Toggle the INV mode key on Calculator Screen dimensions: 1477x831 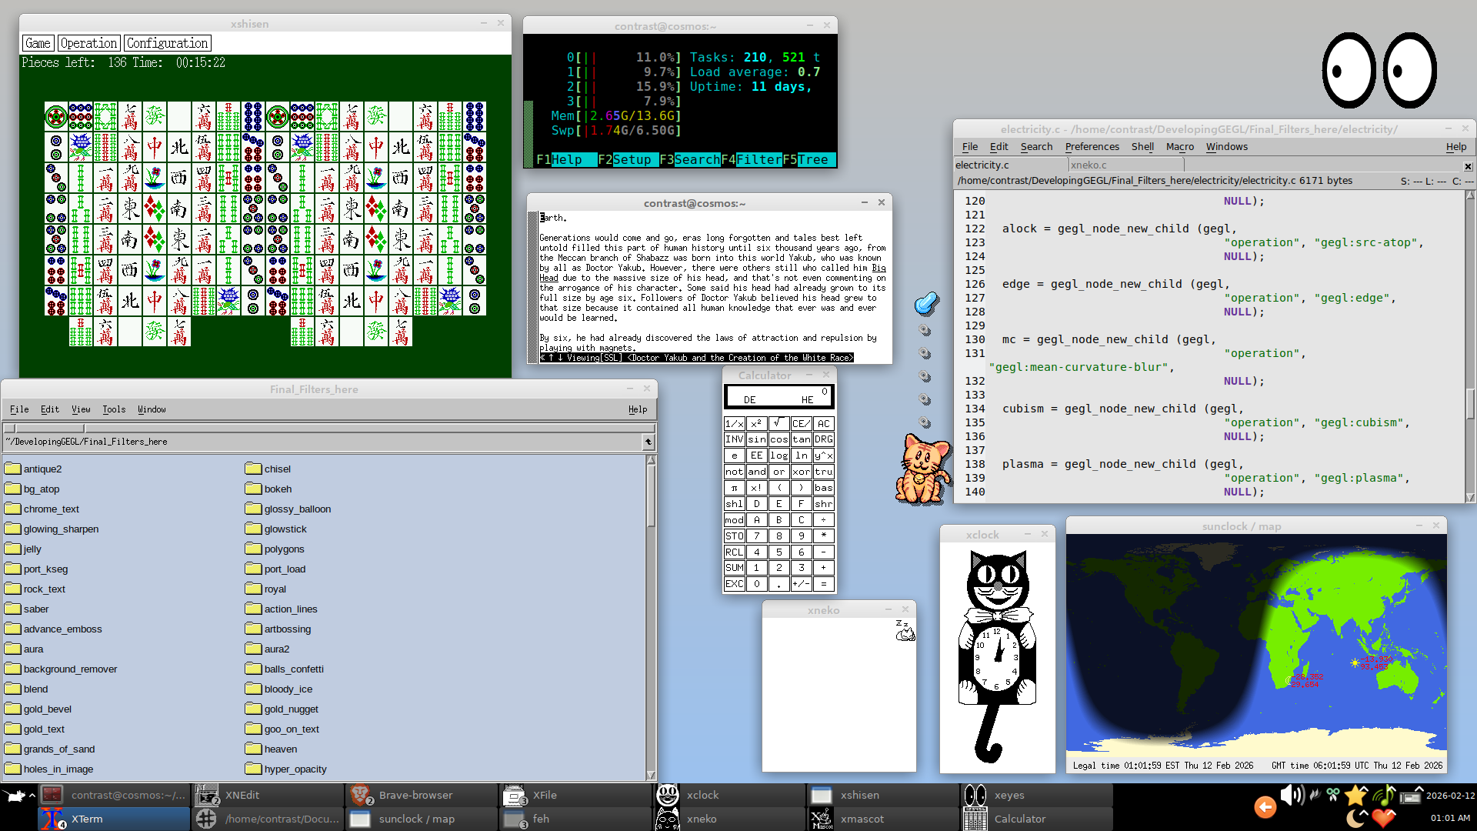tap(734, 439)
